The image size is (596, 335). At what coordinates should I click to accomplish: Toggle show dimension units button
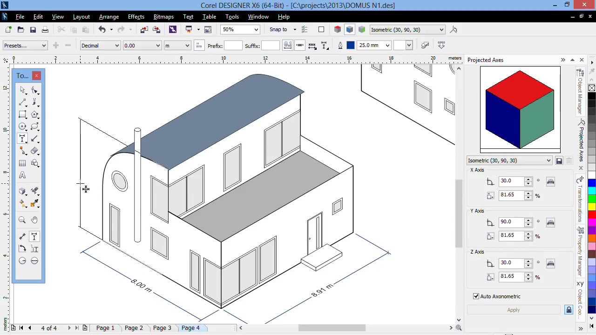point(199,46)
